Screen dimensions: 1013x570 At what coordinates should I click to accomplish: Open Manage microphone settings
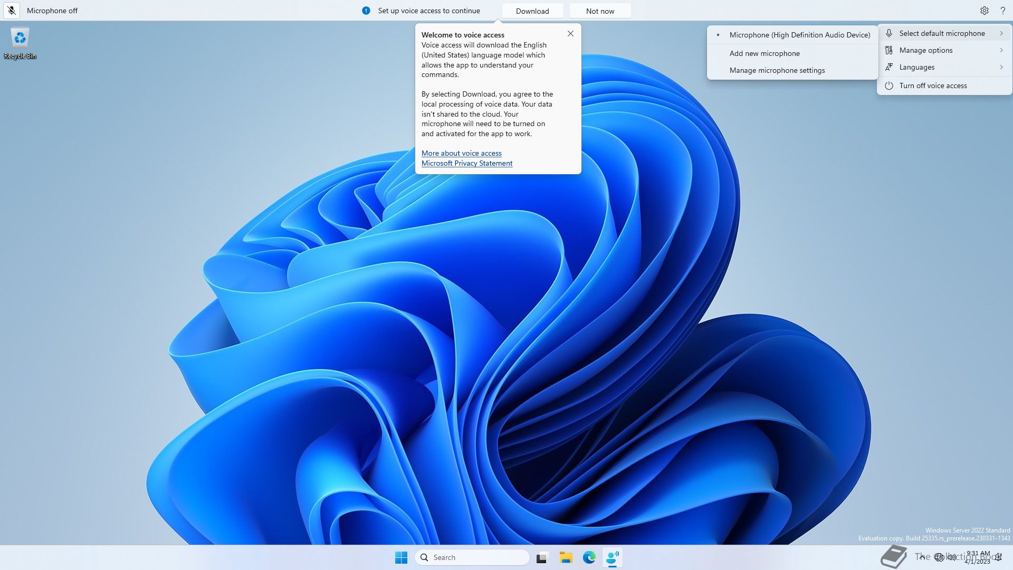point(792,70)
